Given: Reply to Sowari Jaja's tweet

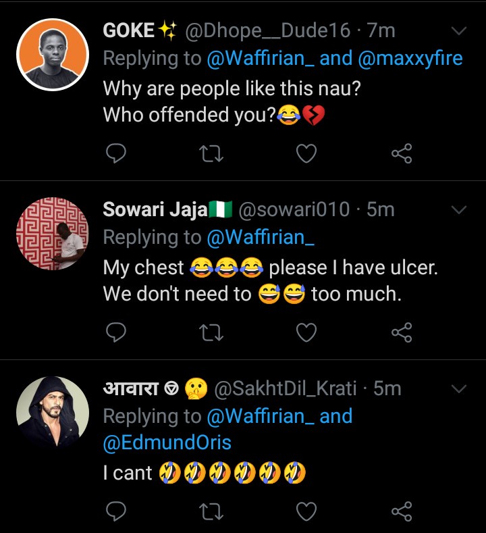Looking at the screenshot, I should (117, 332).
